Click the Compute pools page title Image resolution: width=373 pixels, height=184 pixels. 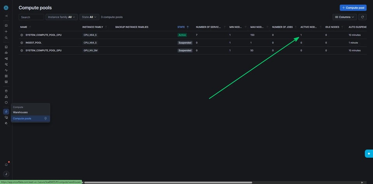pos(35,8)
